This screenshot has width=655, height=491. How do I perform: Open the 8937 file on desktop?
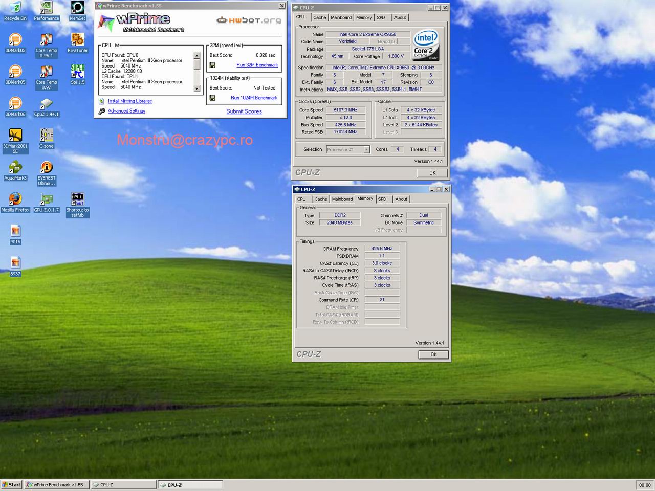15,266
